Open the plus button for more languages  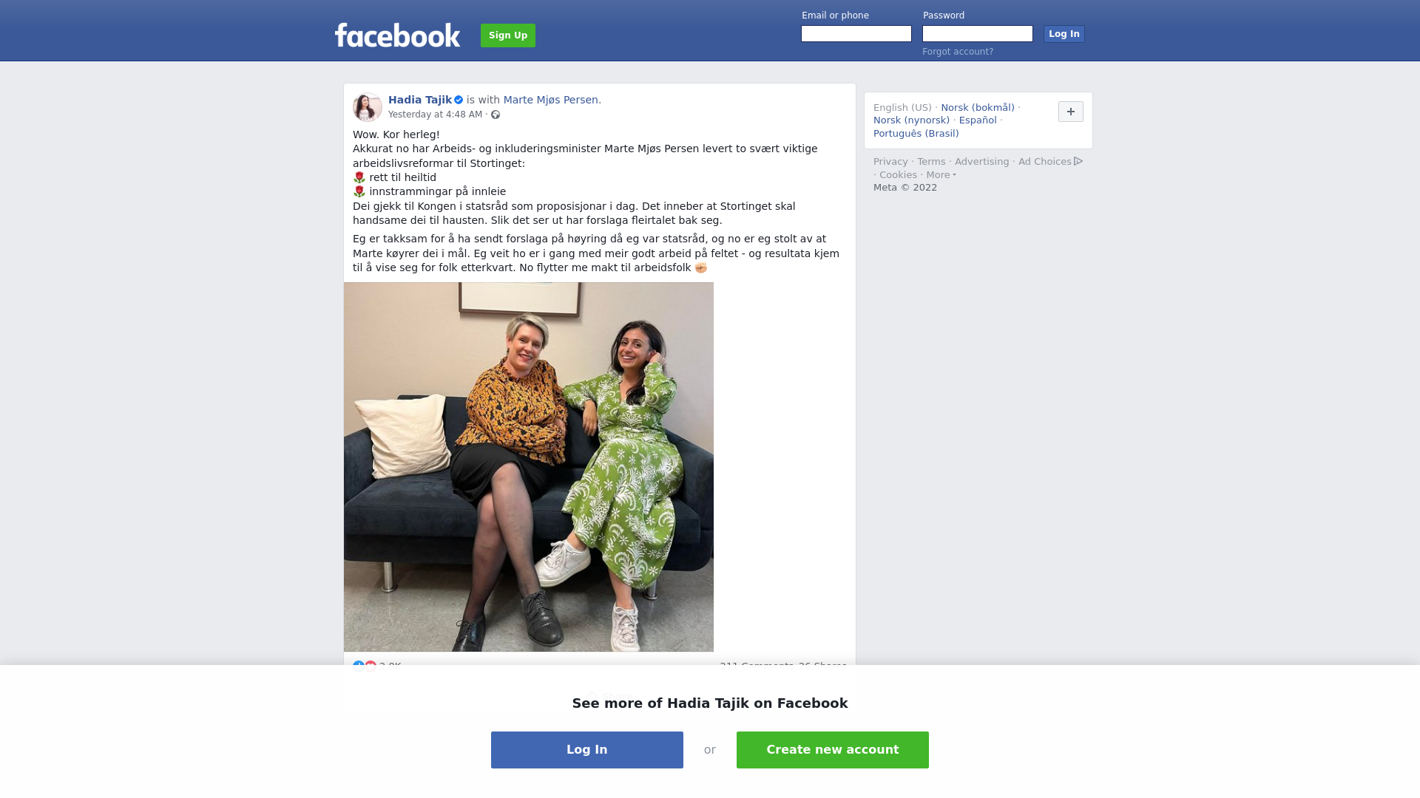tap(1070, 112)
